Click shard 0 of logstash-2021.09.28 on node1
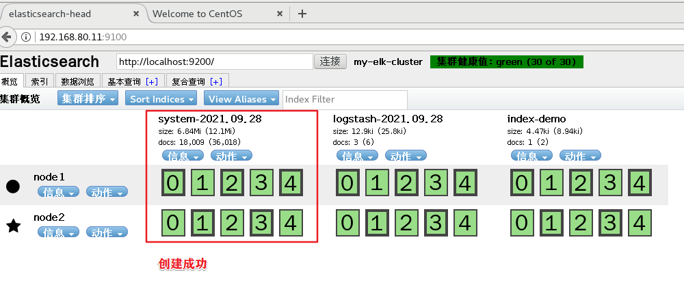This screenshot has height=283, width=684. point(347,183)
